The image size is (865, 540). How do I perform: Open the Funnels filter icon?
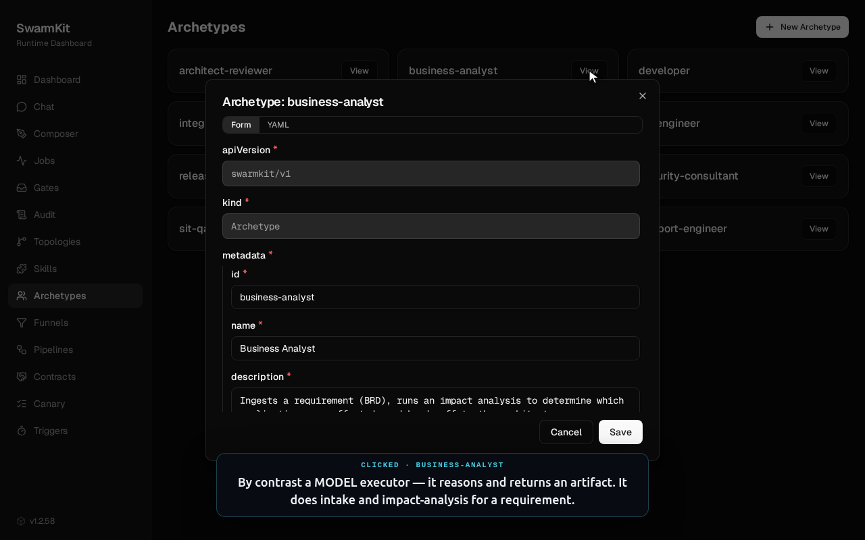[22, 323]
